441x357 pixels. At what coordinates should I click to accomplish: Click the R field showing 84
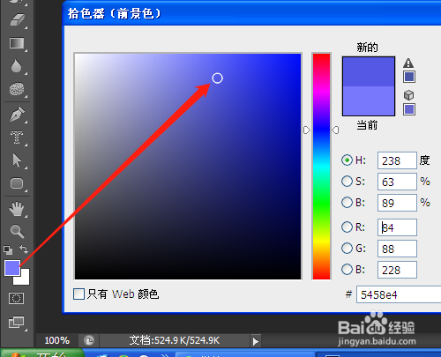(x=397, y=227)
